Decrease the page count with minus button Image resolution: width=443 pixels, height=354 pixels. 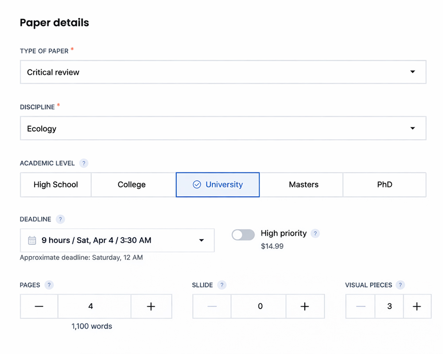(39, 306)
